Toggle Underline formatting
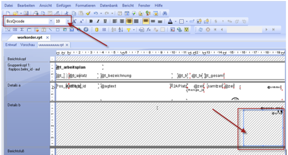Screen dimensions: 288x155 [105, 21]
